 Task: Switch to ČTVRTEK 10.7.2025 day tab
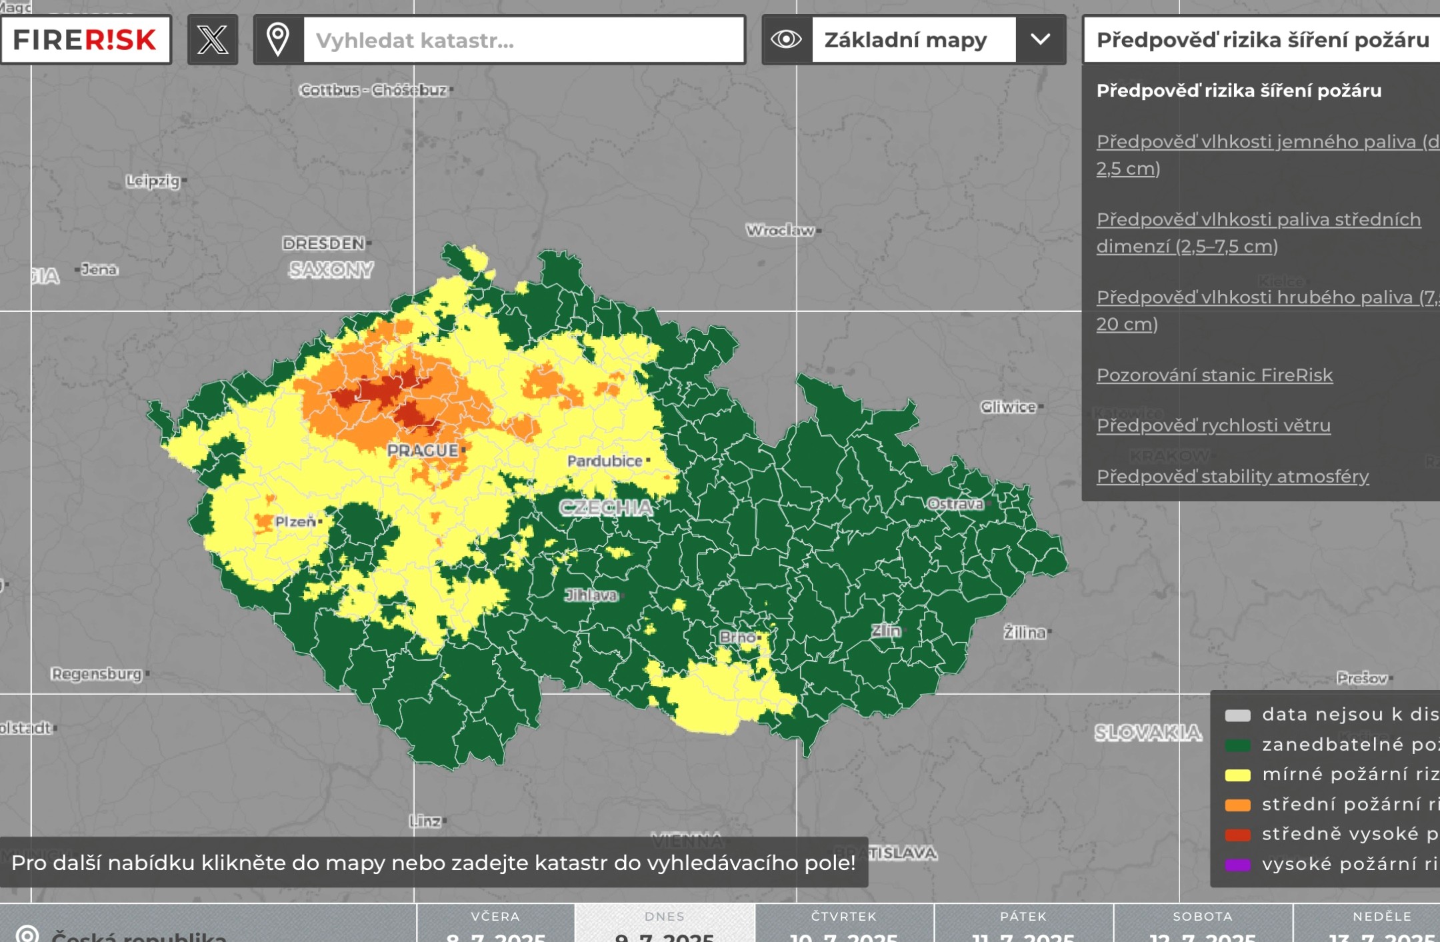coord(844,923)
